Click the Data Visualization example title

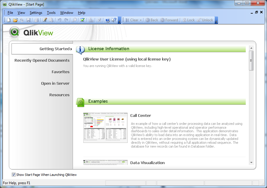coord(147,163)
